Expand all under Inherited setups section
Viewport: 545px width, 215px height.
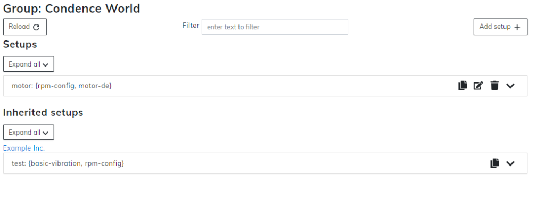coord(29,133)
